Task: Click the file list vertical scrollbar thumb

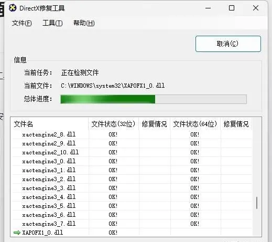Action: click(257, 203)
